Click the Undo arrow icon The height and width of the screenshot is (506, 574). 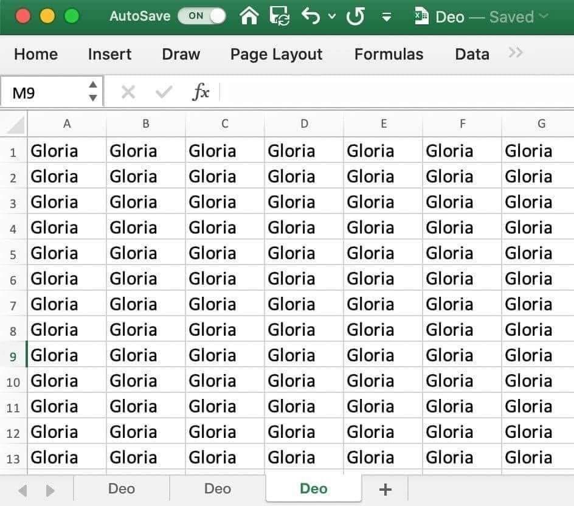(x=311, y=16)
